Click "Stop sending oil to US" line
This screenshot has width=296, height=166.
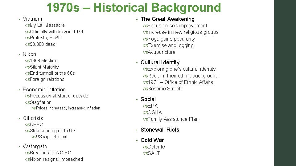52,131
